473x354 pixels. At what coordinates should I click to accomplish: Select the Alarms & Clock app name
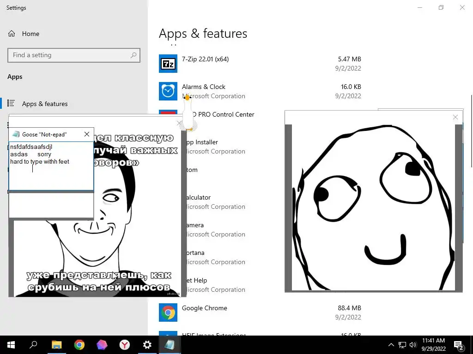204,87
